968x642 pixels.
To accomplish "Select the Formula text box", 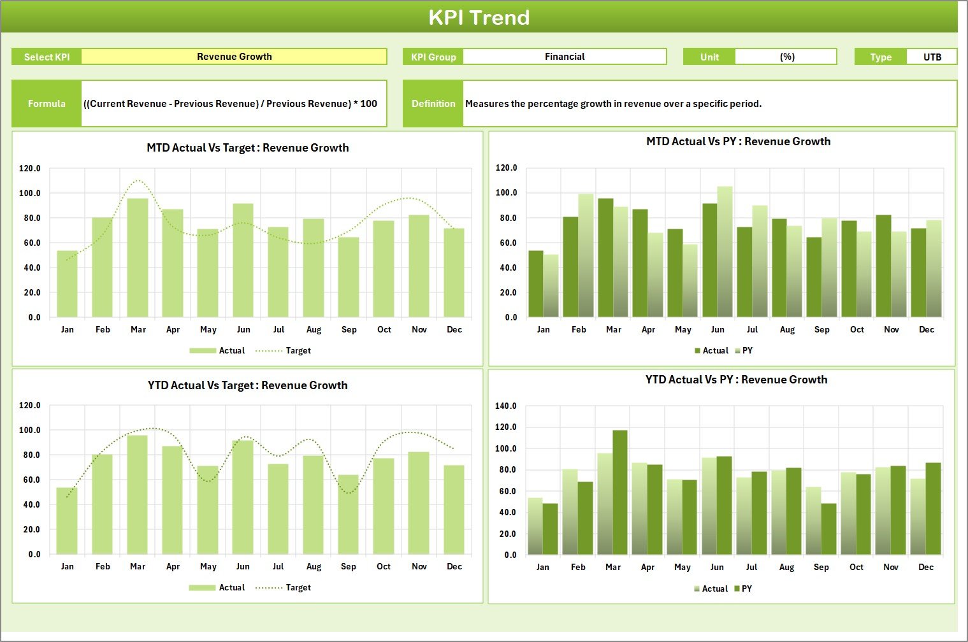I will 233,103.
